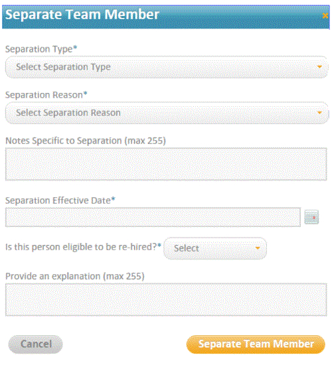The width and height of the screenshot is (332, 365).
Task: Click the Separation Effective Date field
Action: [x=153, y=217]
